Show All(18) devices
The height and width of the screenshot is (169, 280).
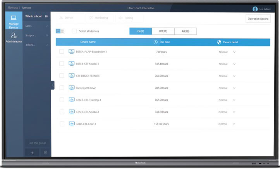point(186,31)
